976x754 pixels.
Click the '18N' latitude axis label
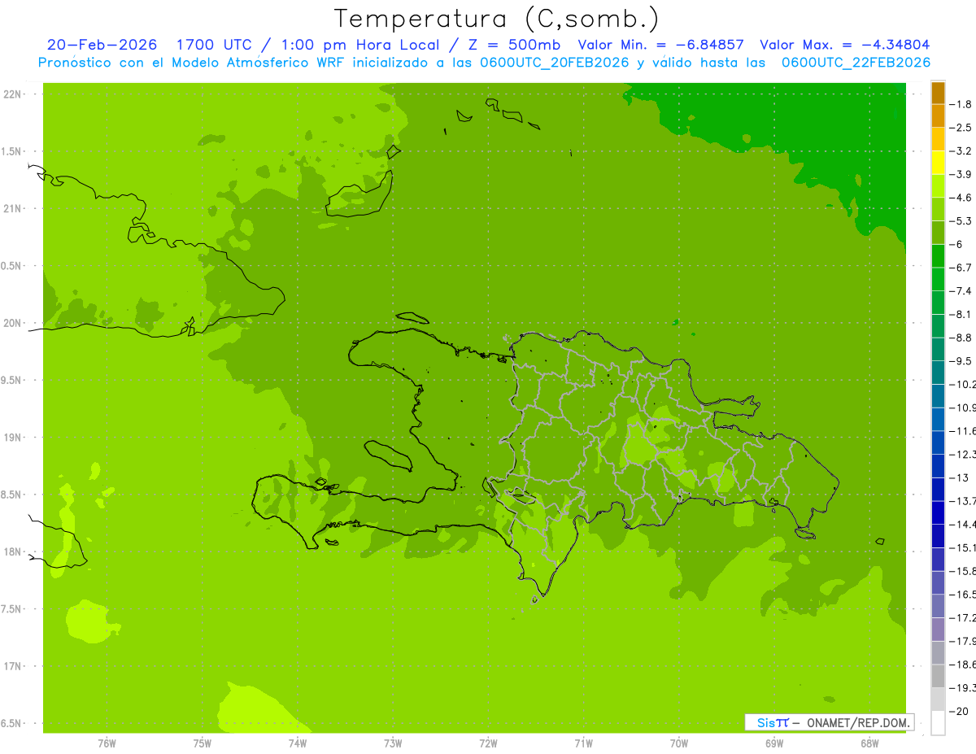[13, 551]
